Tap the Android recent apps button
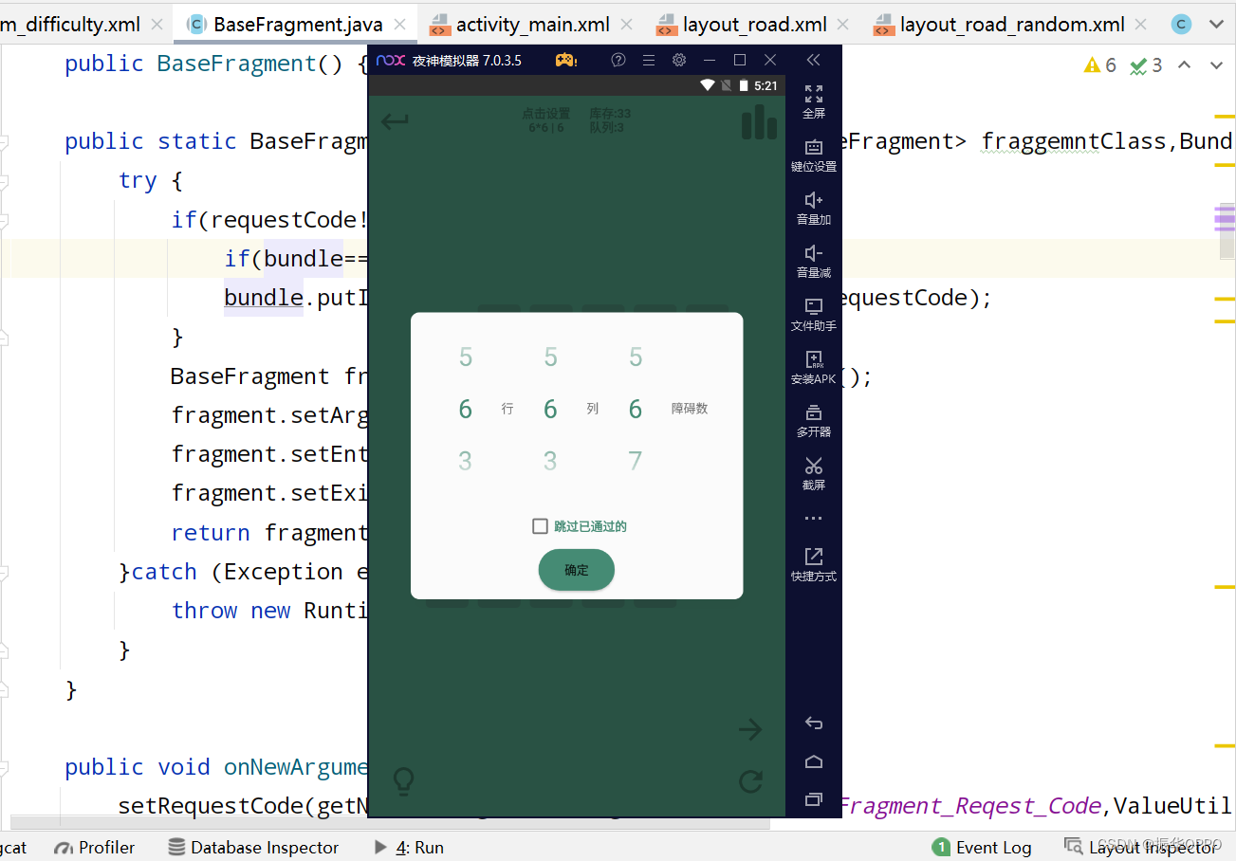 point(814,799)
